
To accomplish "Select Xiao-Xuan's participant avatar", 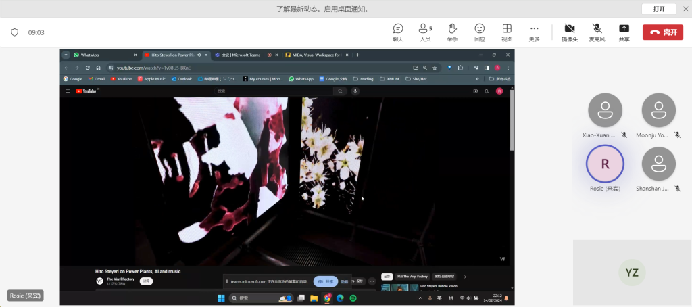I will [605, 110].
